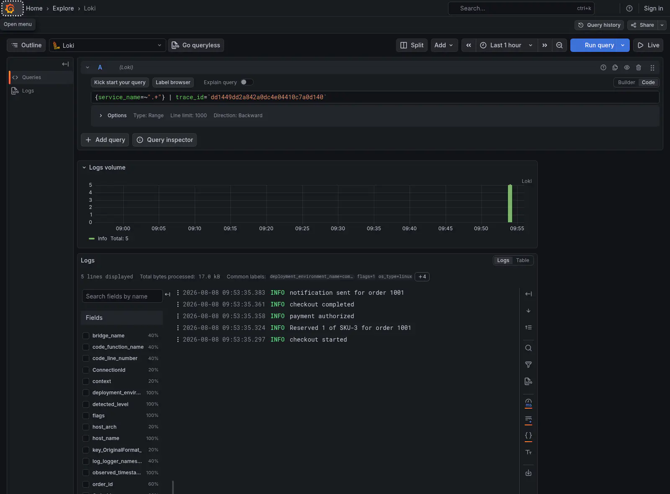Open menu for the 'payment authorized' log line
Image resolution: width=670 pixels, height=494 pixels.
[x=178, y=316]
